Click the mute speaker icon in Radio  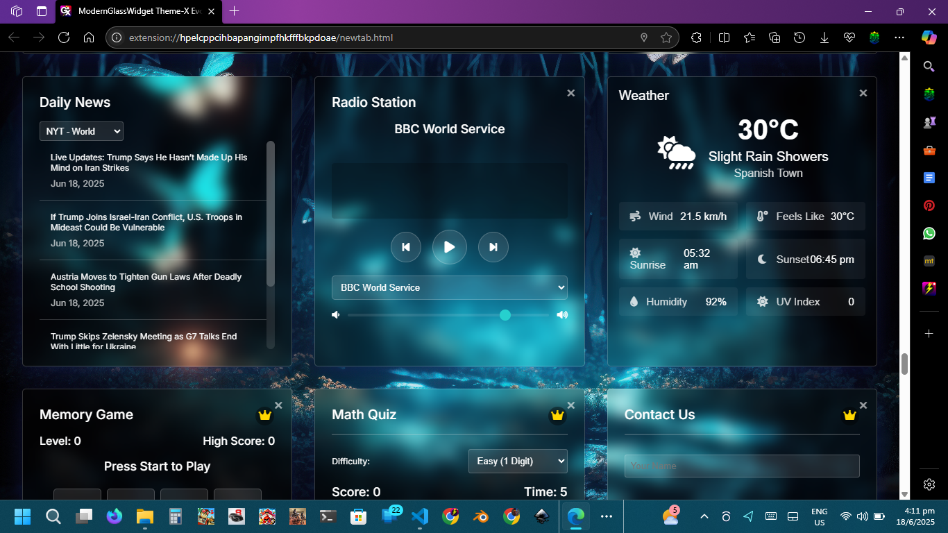point(336,315)
